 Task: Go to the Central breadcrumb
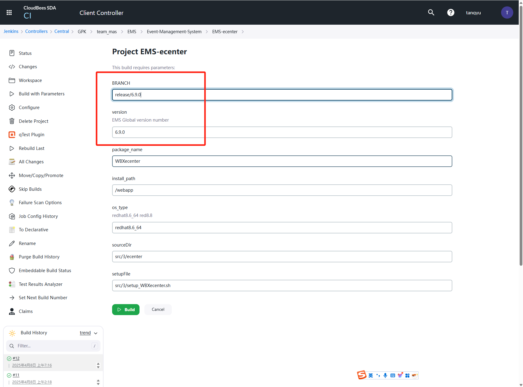click(62, 31)
